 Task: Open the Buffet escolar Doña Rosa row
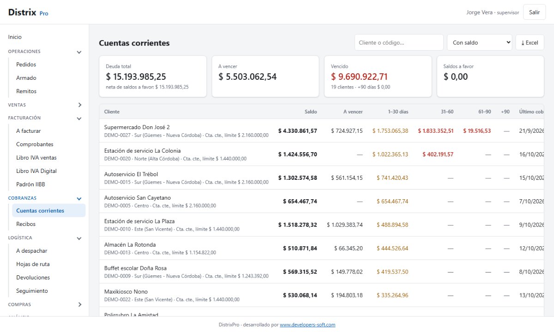point(321,272)
